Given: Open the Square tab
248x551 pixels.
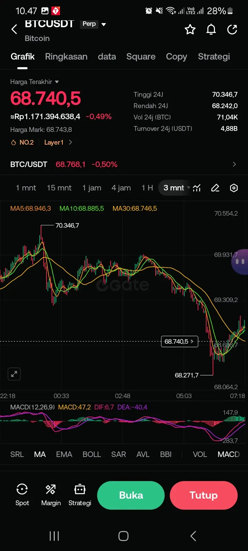Looking at the screenshot, I should coord(141,57).
